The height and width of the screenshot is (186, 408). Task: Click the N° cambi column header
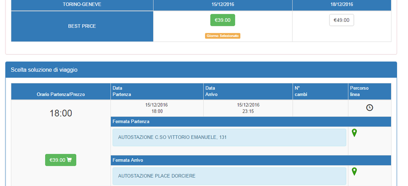point(320,91)
